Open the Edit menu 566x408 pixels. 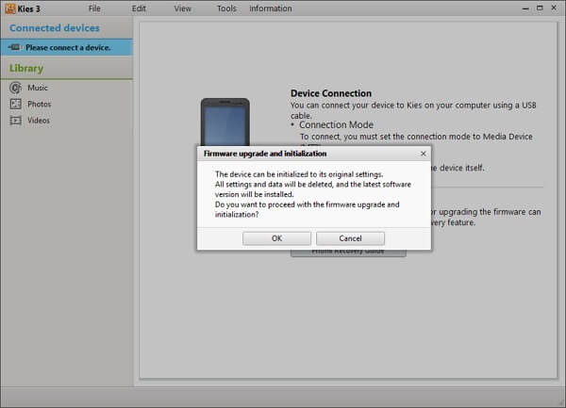coord(139,8)
